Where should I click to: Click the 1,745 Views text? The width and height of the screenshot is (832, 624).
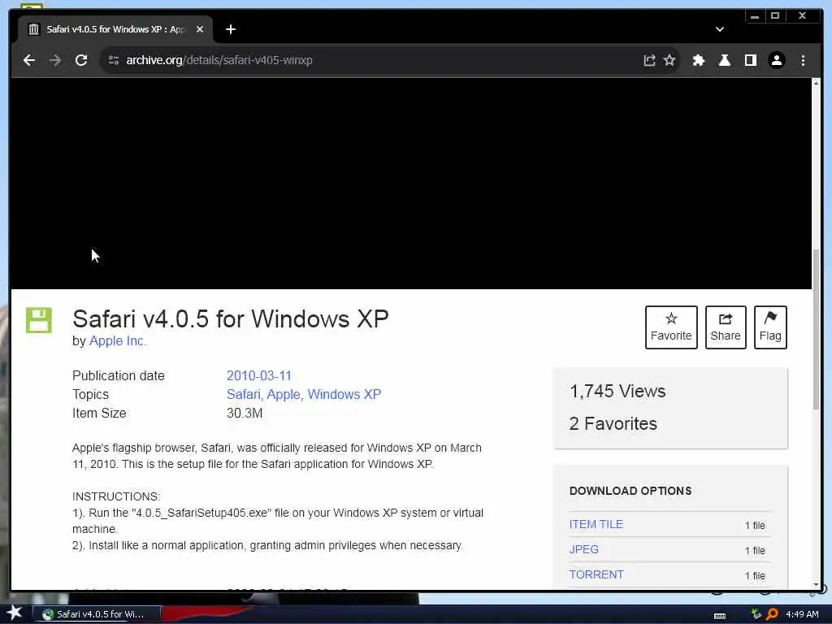pyautogui.click(x=617, y=391)
